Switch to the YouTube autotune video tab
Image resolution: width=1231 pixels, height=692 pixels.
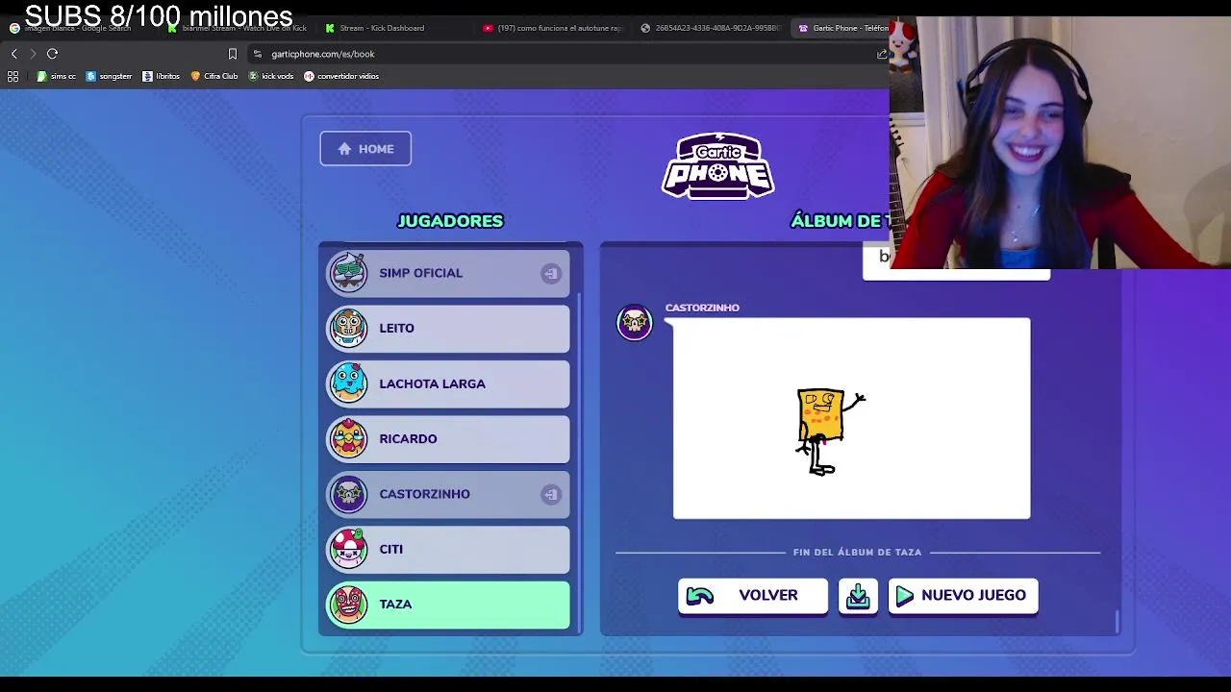click(x=553, y=28)
